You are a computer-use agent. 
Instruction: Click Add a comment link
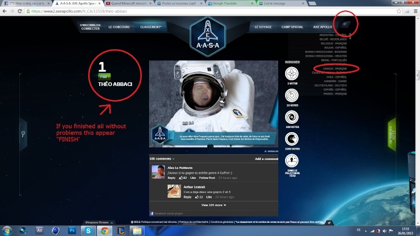click(267, 159)
